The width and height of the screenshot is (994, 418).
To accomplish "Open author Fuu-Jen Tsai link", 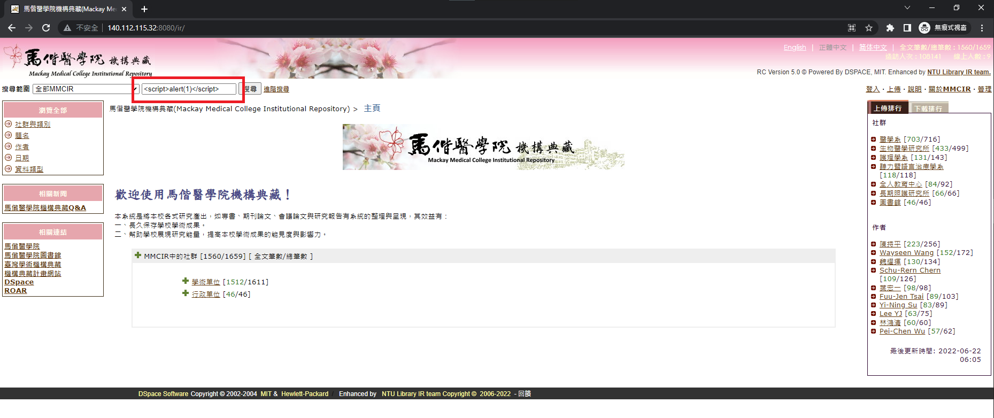I will click(x=901, y=296).
